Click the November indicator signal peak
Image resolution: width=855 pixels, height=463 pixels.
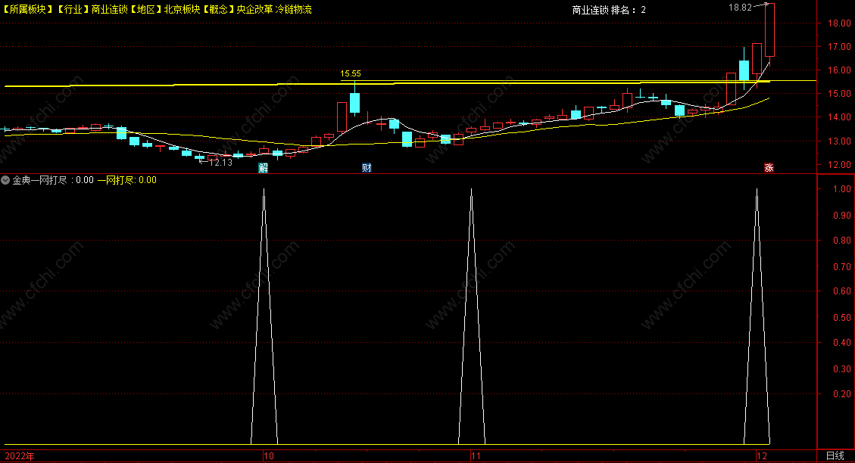[x=472, y=190]
